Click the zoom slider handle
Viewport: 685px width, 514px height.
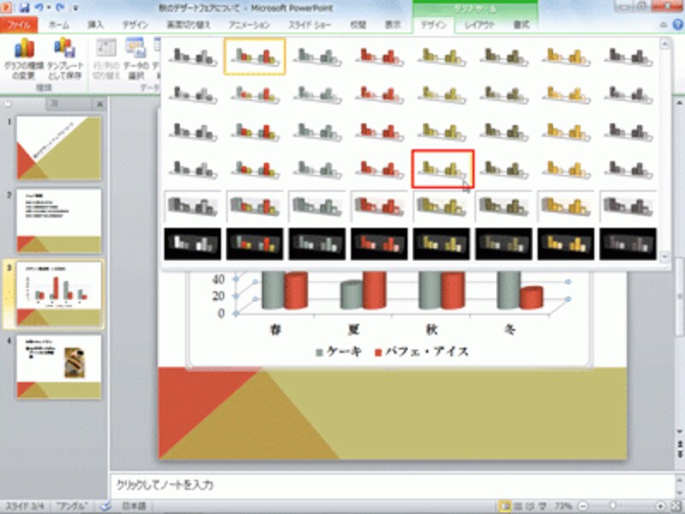pos(613,506)
